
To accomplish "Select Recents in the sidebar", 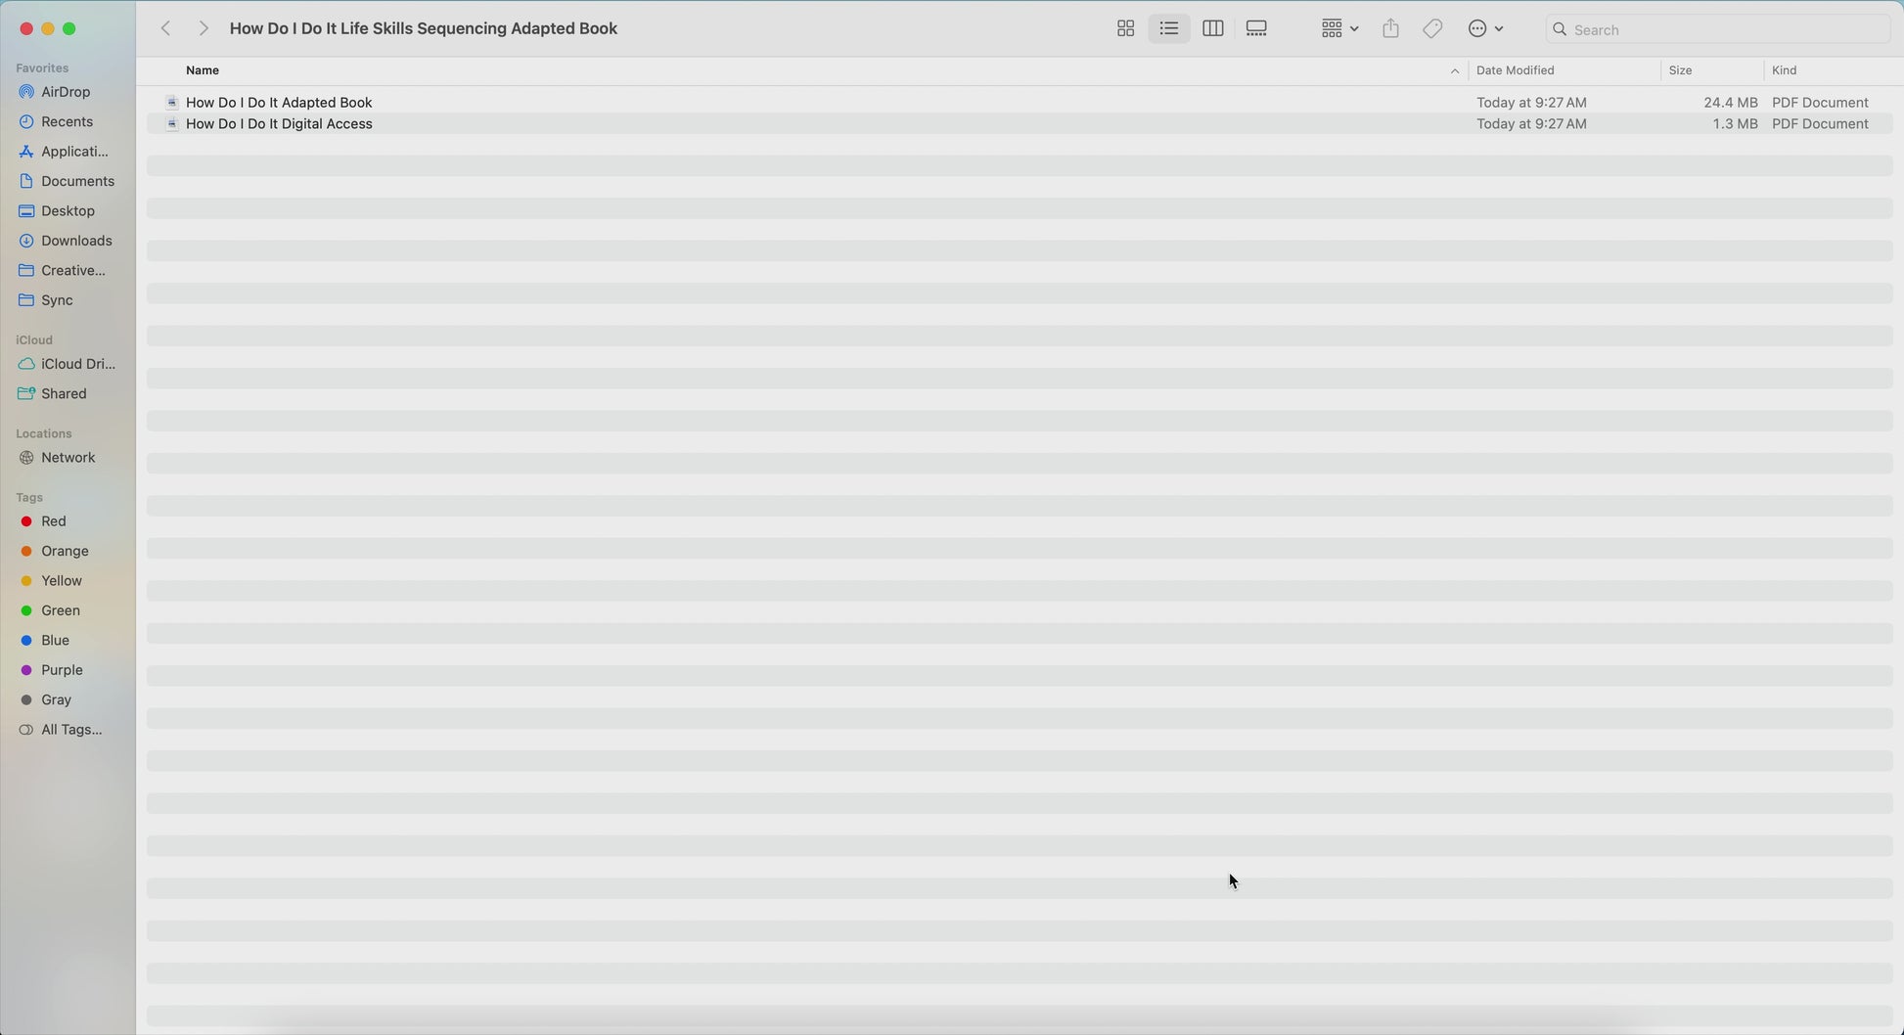I will point(67,121).
